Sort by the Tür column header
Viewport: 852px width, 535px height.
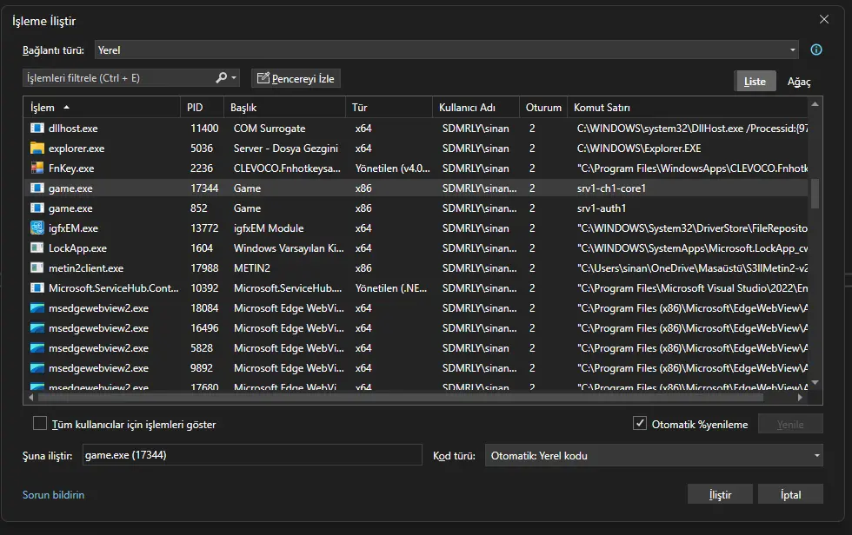[x=389, y=108]
